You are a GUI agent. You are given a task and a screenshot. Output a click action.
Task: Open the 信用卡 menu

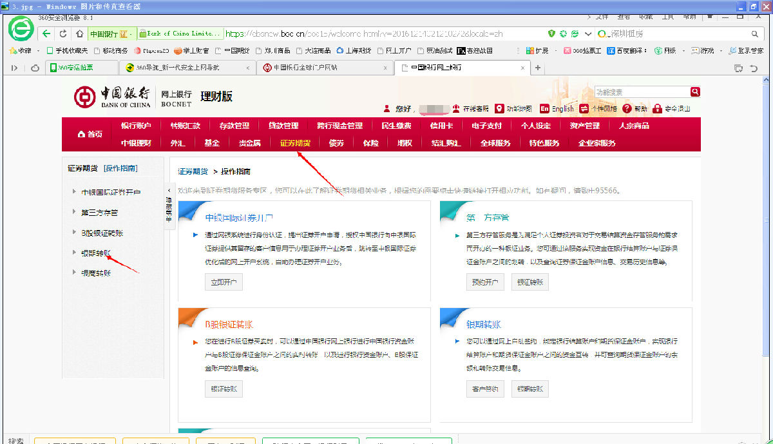click(441, 126)
